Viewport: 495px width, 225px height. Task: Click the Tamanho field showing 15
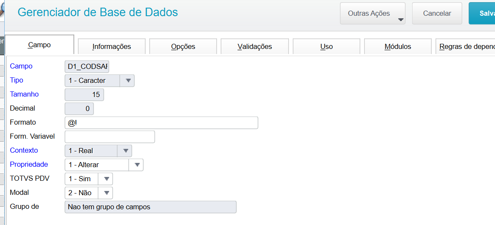pos(84,95)
